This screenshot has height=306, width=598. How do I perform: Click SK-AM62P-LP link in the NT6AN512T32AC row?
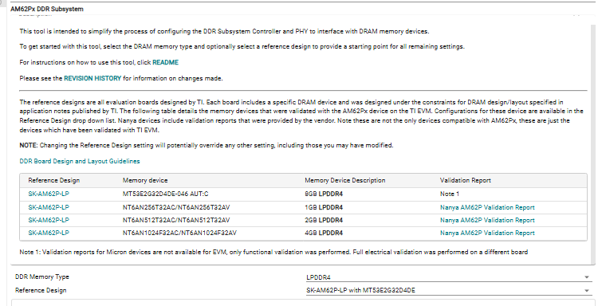[x=49, y=220]
